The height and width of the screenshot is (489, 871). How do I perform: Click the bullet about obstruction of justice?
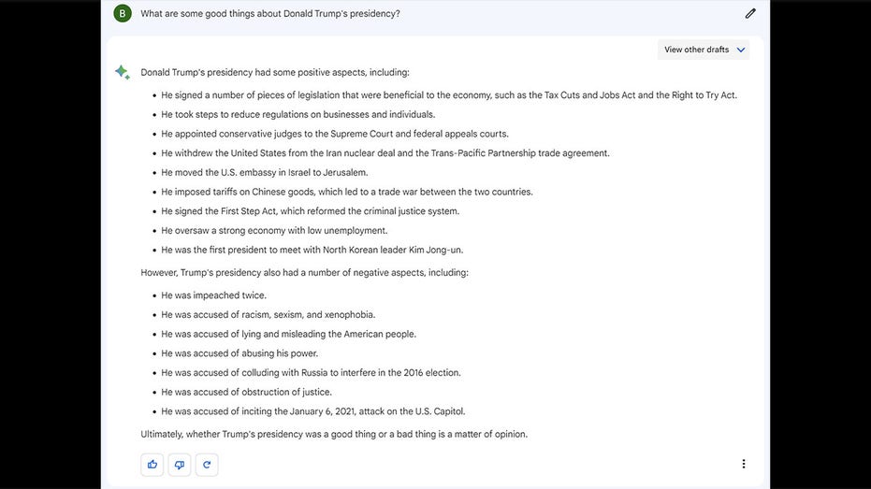tap(246, 392)
